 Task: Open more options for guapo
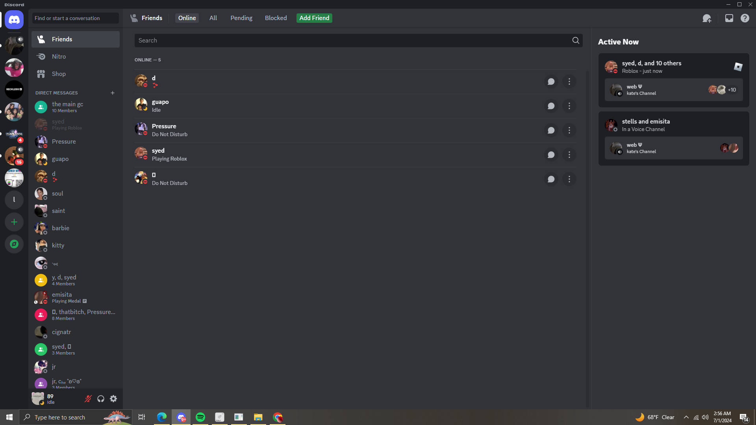coord(569,106)
